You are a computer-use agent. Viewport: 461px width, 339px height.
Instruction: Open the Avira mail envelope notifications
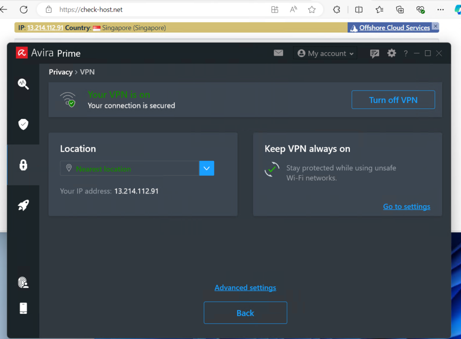point(278,53)
